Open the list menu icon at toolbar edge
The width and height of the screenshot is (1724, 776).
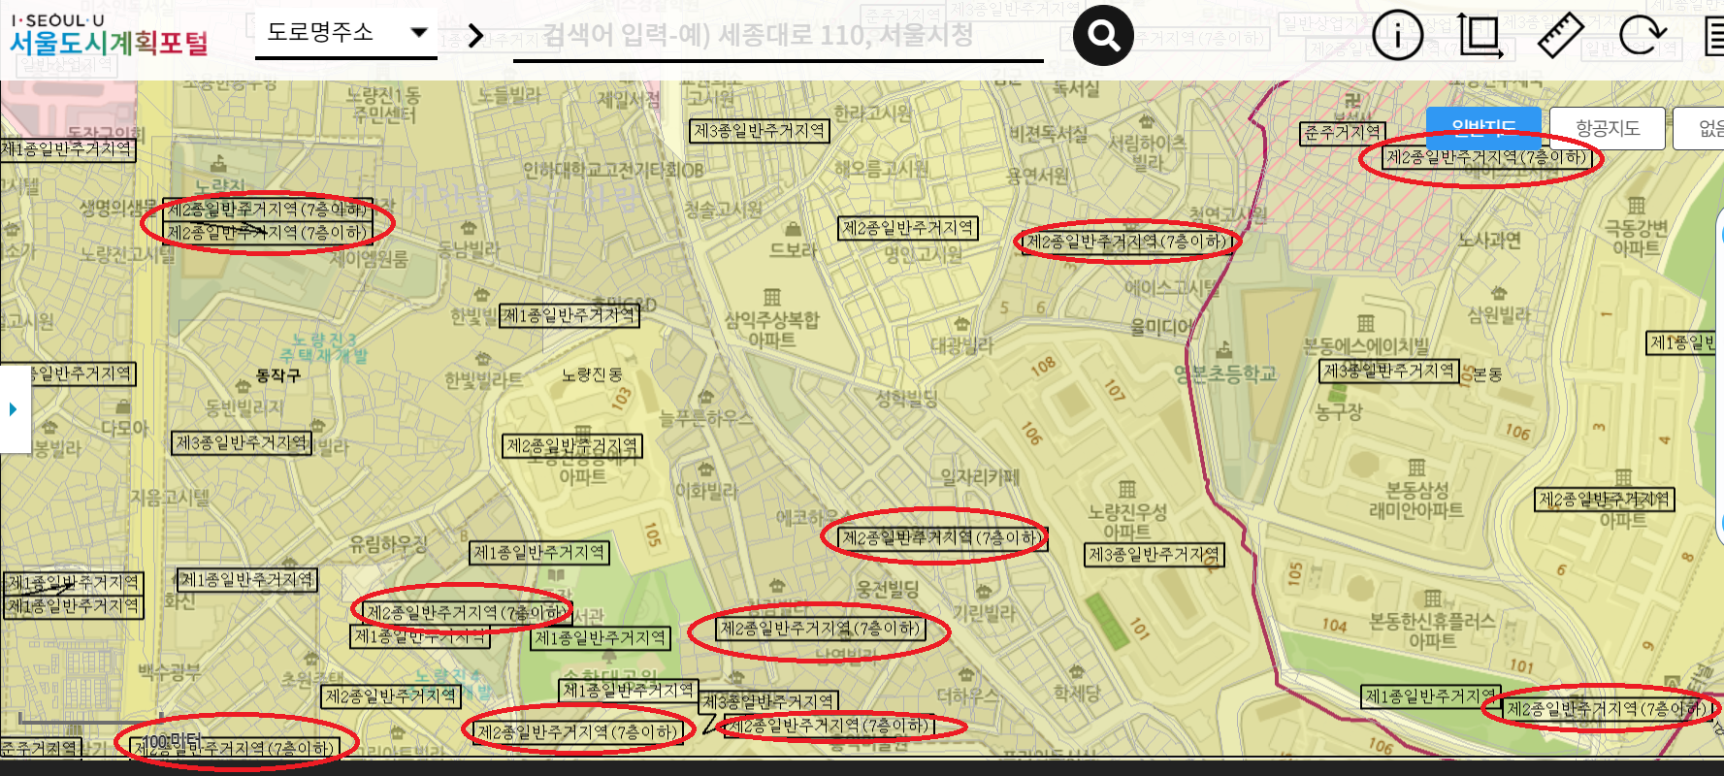point(1714,37)
